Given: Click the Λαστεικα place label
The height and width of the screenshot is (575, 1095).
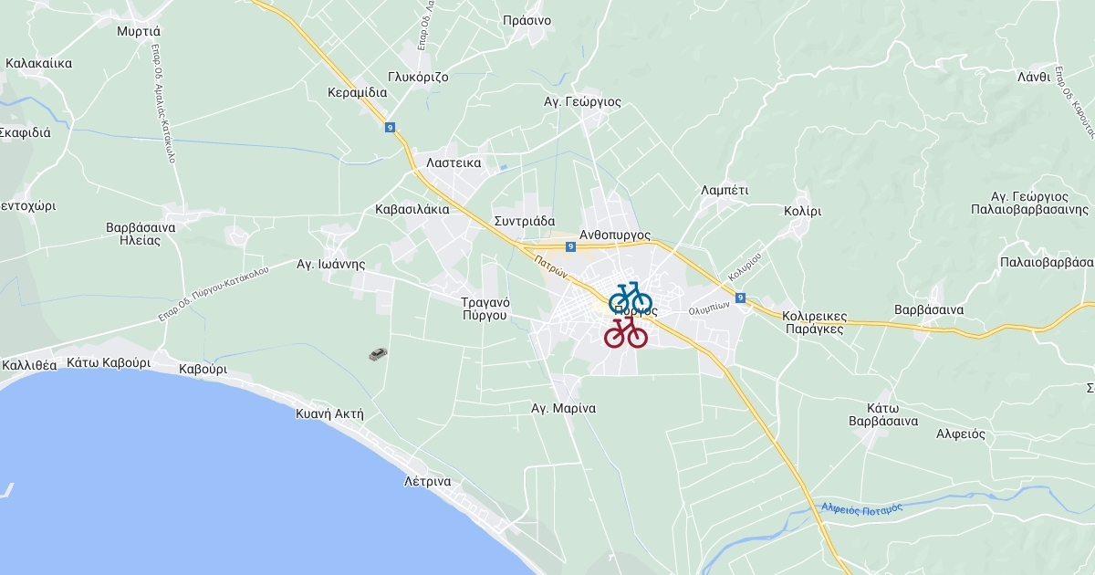Looking at the screenshot, I should click(454, 163).
